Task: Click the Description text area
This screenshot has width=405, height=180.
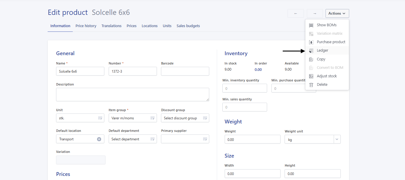Action: pyautogui.click(x=133, y=95)
